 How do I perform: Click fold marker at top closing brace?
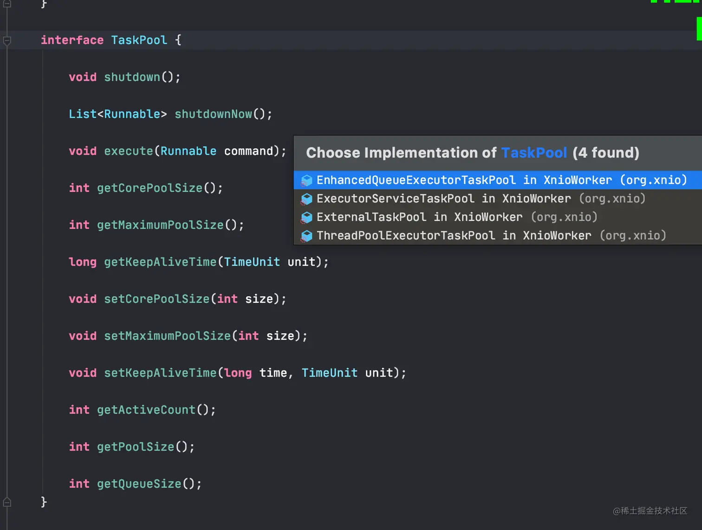pyautogui.click(x=7, y=4)
